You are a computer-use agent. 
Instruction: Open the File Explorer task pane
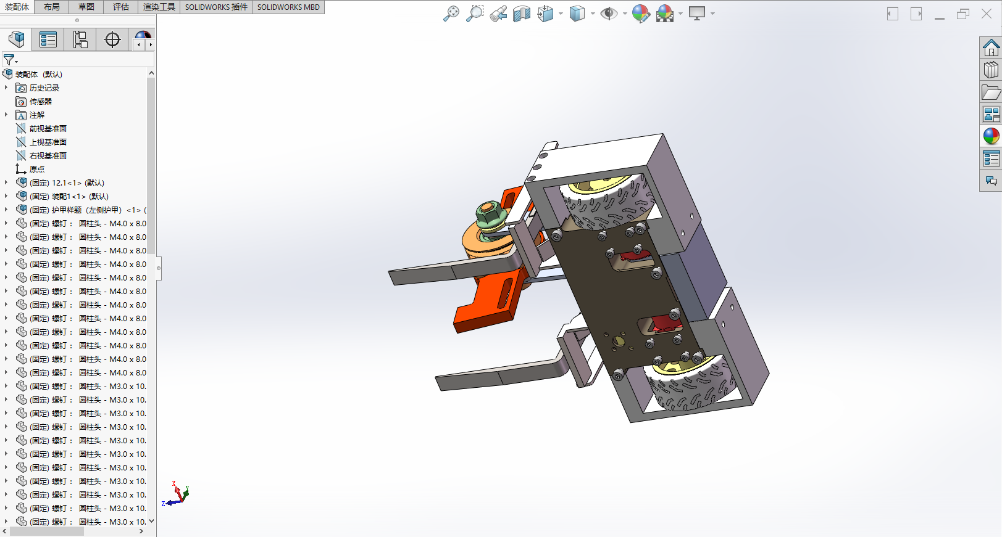pyautogui.click(x=991, y=92)
